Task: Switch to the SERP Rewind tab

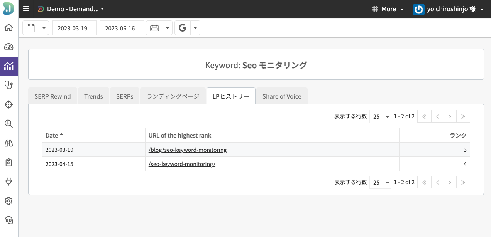Action: [52, 96]
